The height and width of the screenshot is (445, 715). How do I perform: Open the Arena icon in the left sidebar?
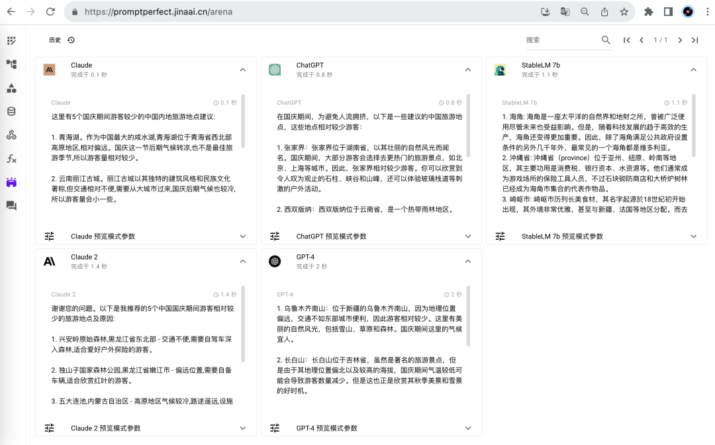tap(11, 182)
